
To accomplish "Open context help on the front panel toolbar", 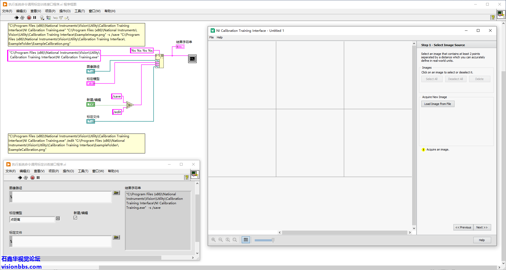I will click(x=187, y=178).
